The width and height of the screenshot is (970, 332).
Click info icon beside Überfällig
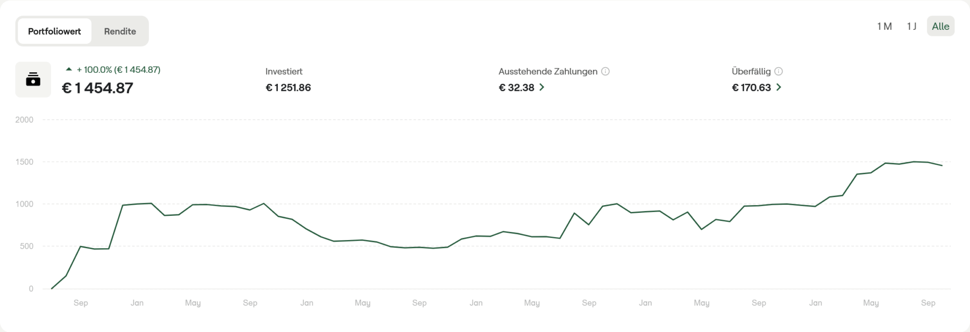coord(779,71)
